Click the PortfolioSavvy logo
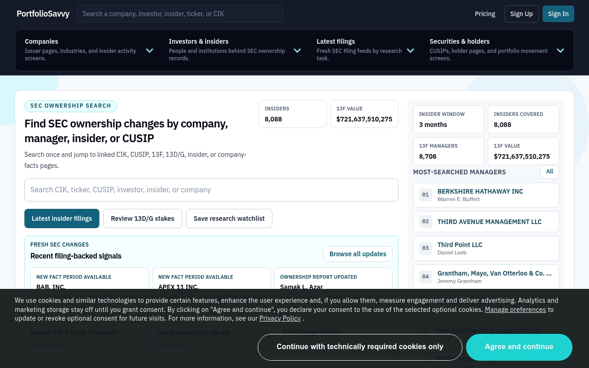589x368 pixels. 43,14
